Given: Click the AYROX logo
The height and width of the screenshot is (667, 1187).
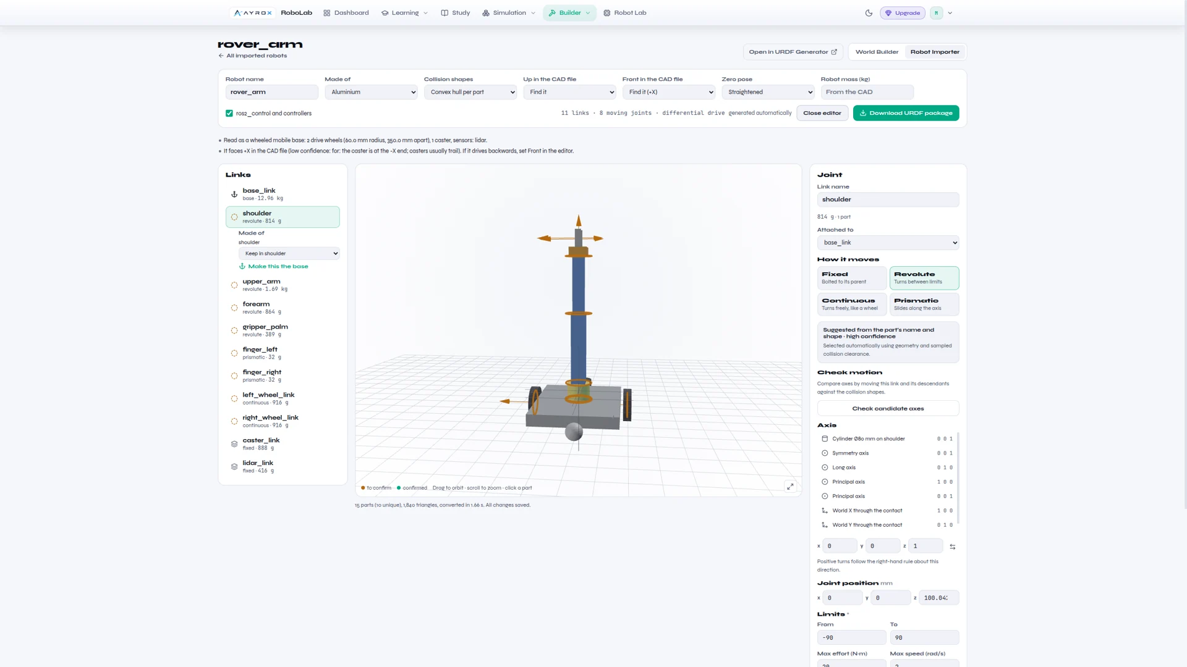Looking at the screenshot, I should [253, 13].
